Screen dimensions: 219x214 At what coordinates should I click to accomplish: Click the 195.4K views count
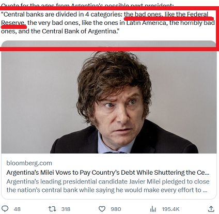coord(170,209)
